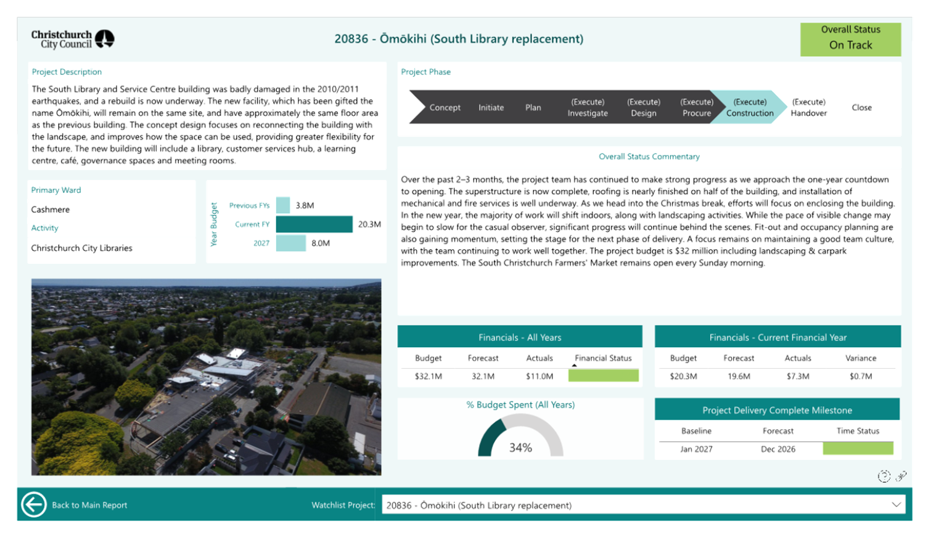
Task: Click the chain link icon
Action: coord(901,476)
